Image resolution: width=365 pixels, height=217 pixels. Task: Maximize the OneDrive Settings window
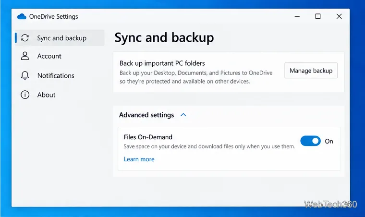tap(318, 16)
